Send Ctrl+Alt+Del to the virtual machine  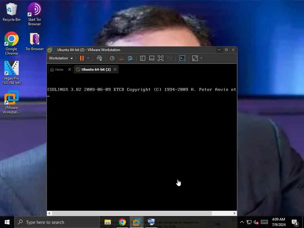click(99, 58)
